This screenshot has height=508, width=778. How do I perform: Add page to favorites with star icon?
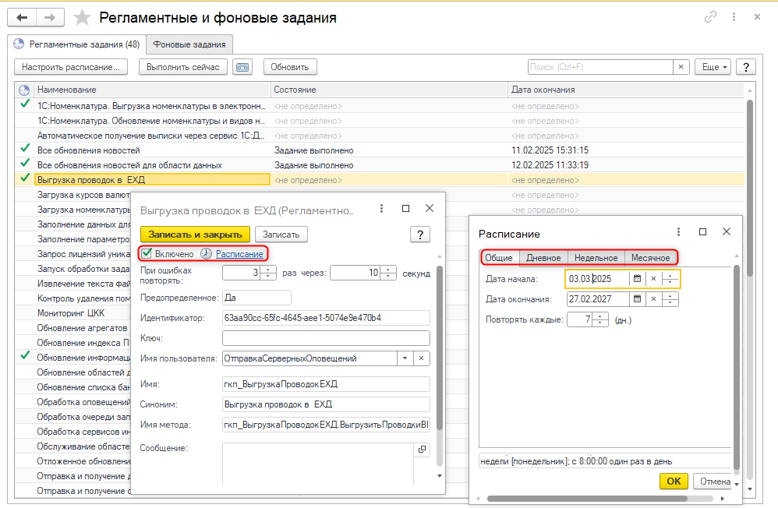click(80, 17)
